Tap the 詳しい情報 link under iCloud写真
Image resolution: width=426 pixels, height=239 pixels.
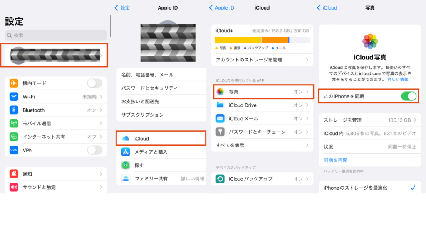tap(398, 79)
